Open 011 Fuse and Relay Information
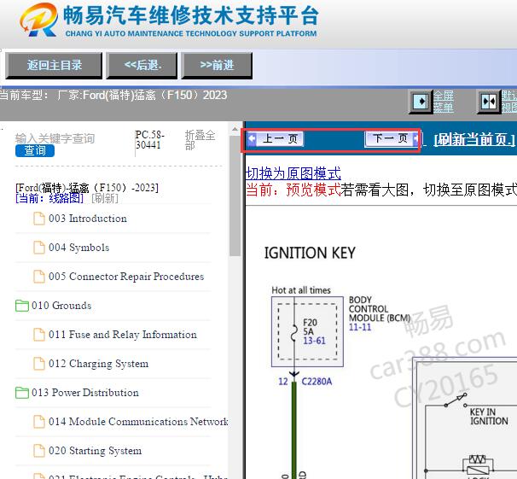This screenshot has width=517, height=479. coord(123,335)
